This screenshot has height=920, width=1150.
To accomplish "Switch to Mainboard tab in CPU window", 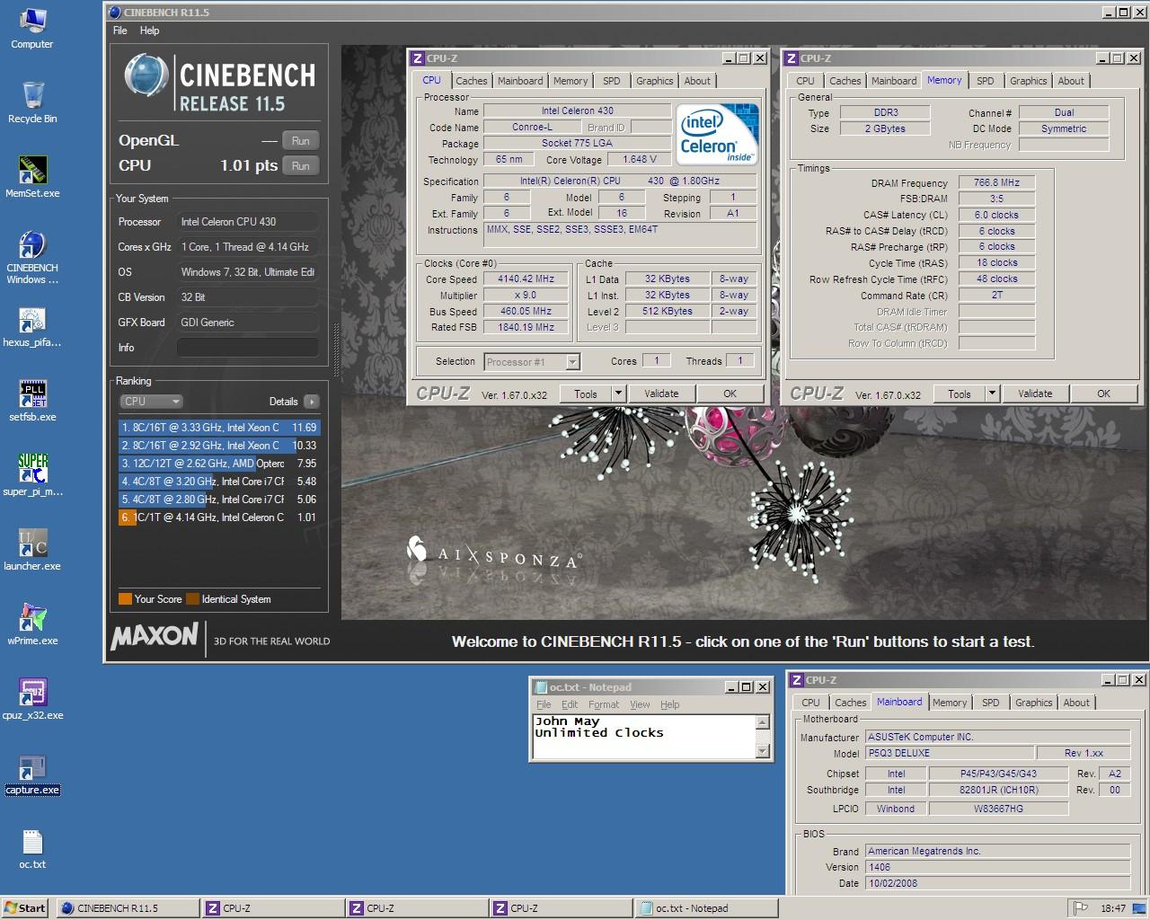I will tap(520, 81).
